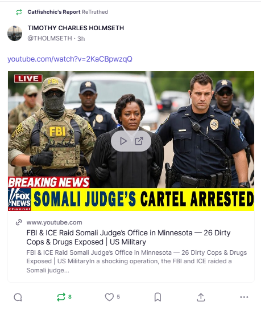
Task: Toggle the green ReTruth icon
Action: click(61, 297)
